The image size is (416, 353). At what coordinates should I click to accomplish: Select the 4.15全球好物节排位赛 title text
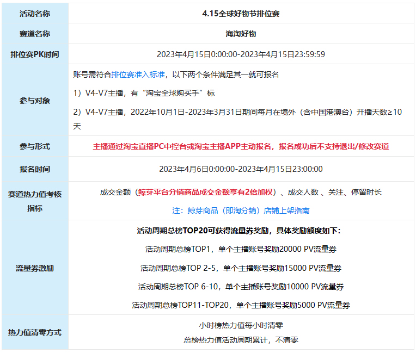(241, 14)
